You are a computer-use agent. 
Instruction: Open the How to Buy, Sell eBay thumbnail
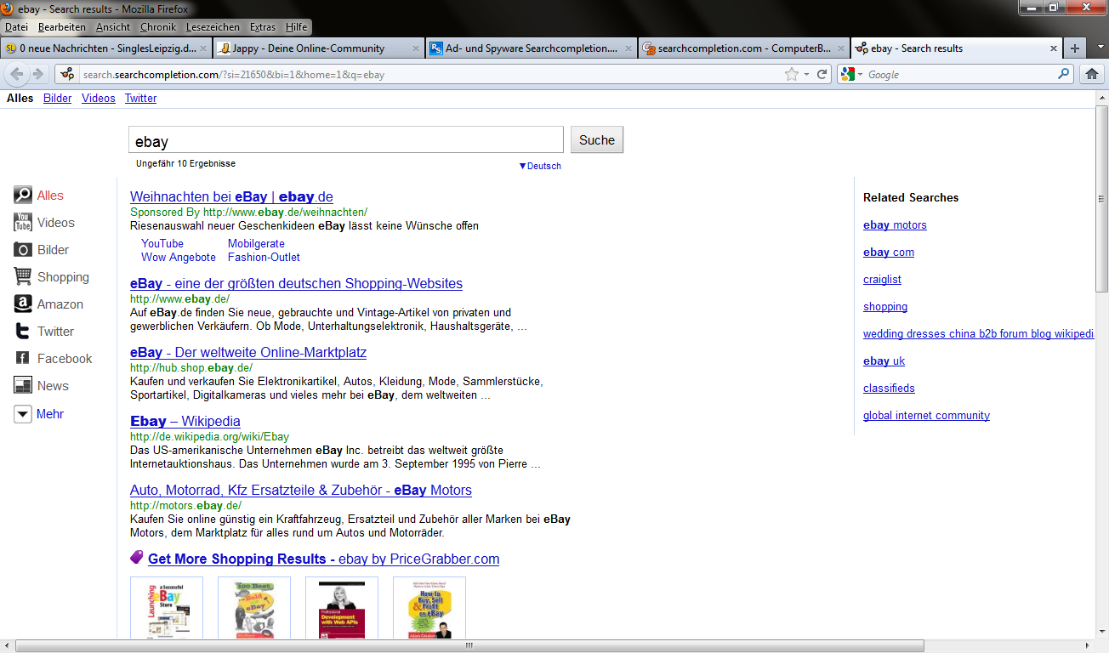tap(429, 607)
